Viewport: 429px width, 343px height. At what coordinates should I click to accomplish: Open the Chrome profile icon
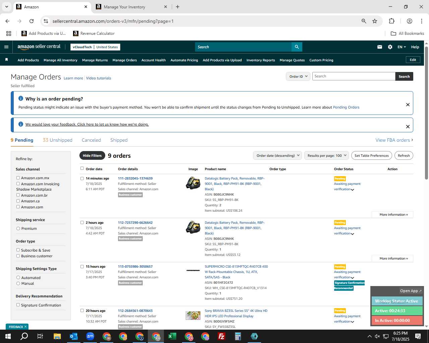410,21
